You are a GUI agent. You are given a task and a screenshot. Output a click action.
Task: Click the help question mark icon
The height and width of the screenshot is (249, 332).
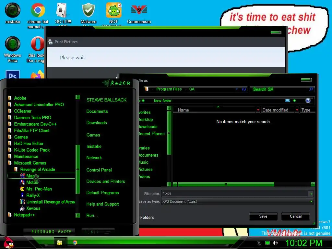click(308, 101)
